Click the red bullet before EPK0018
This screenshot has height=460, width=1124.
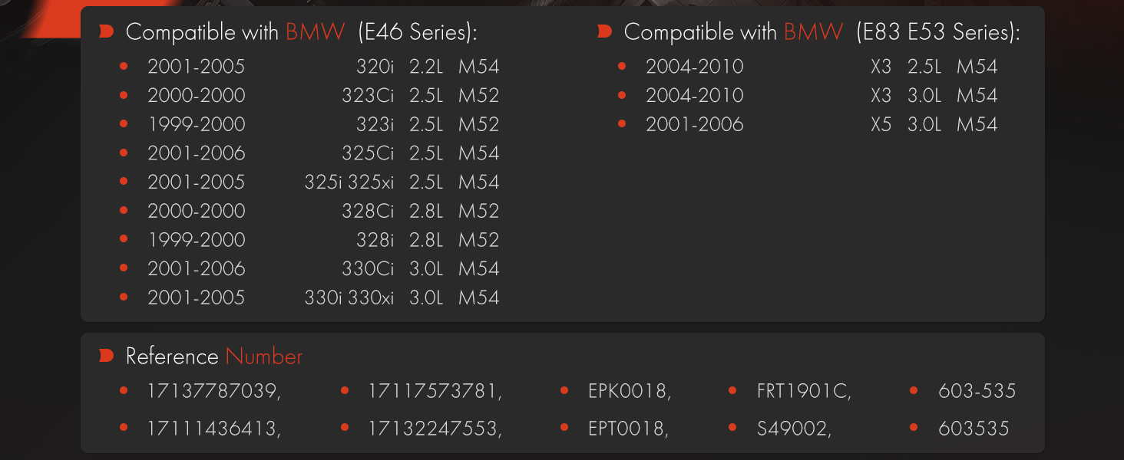(564, 391)
